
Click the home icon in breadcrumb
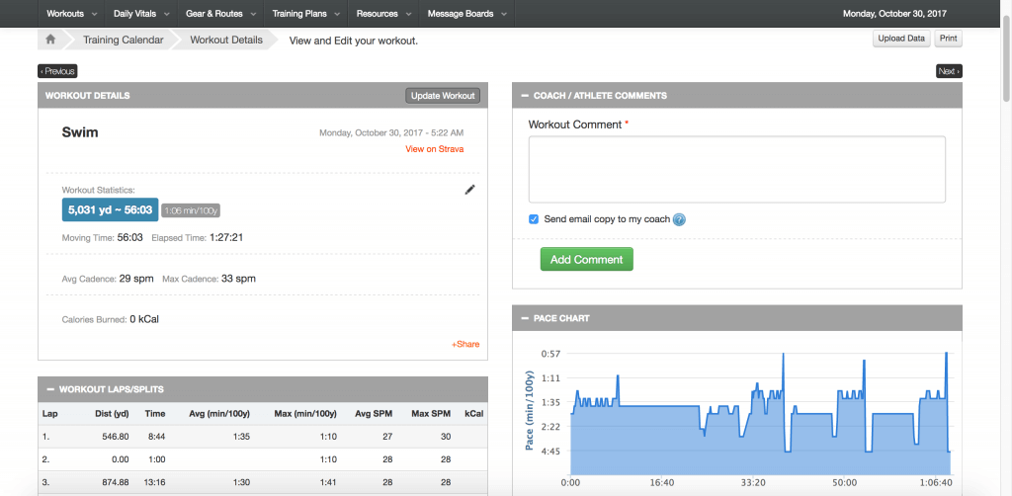point(50,41)
